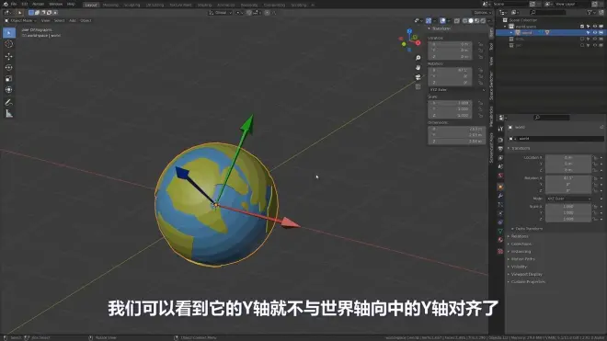Open the XYZ Euler dropdown in the sidebar
Screen dimensions: 607x341
(456, 90)
